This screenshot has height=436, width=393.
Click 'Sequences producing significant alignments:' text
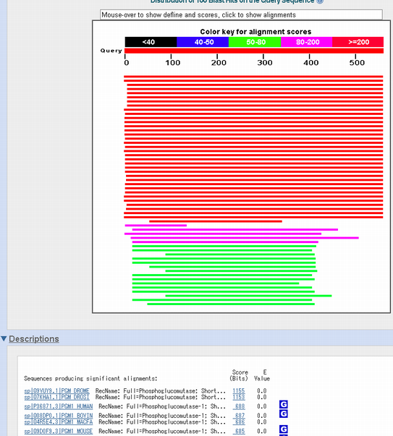[x=90, y=378]
